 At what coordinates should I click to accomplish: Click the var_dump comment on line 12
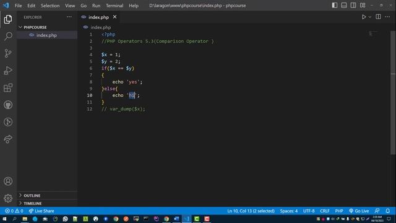pos(123,109)
